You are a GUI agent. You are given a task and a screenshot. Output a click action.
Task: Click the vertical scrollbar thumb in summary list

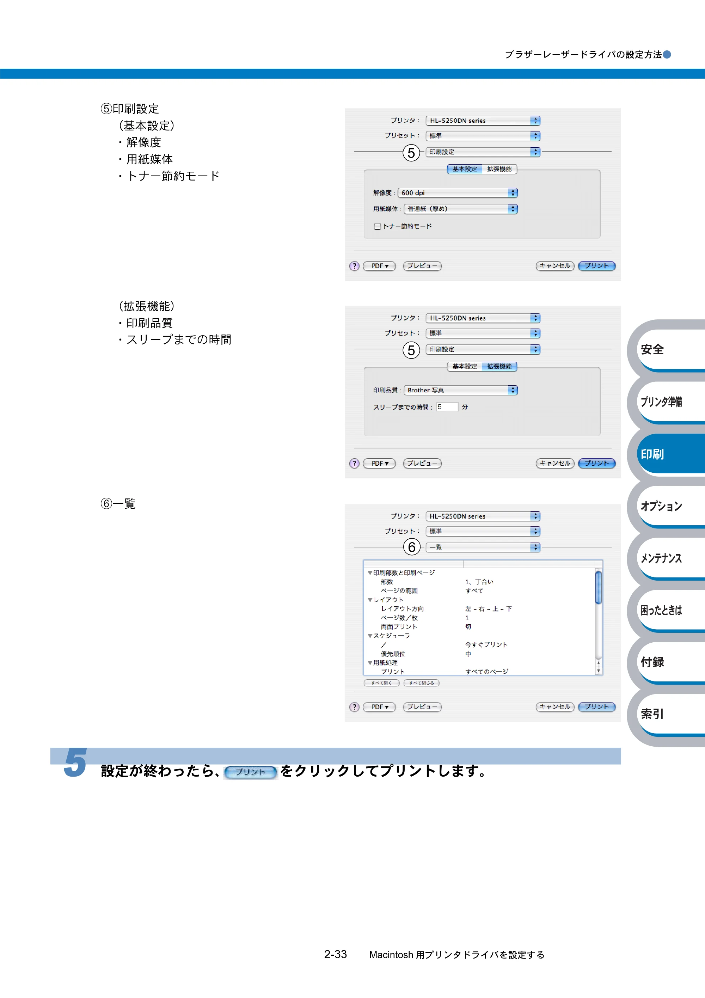(599, 588)
